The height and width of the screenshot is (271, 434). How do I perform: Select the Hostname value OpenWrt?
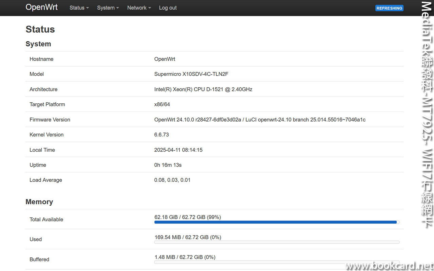[x=165, y=59]
